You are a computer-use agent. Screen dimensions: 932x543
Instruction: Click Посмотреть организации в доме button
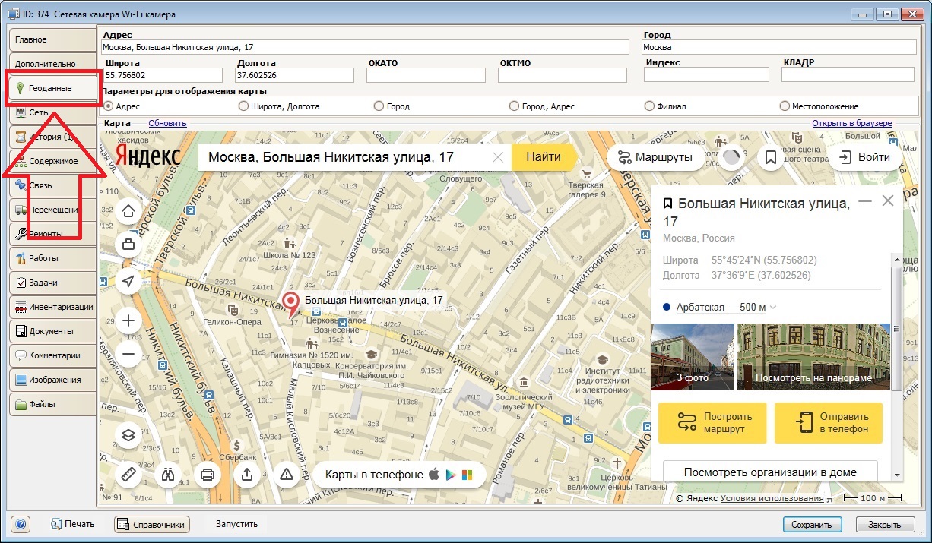tap(770, 472)
